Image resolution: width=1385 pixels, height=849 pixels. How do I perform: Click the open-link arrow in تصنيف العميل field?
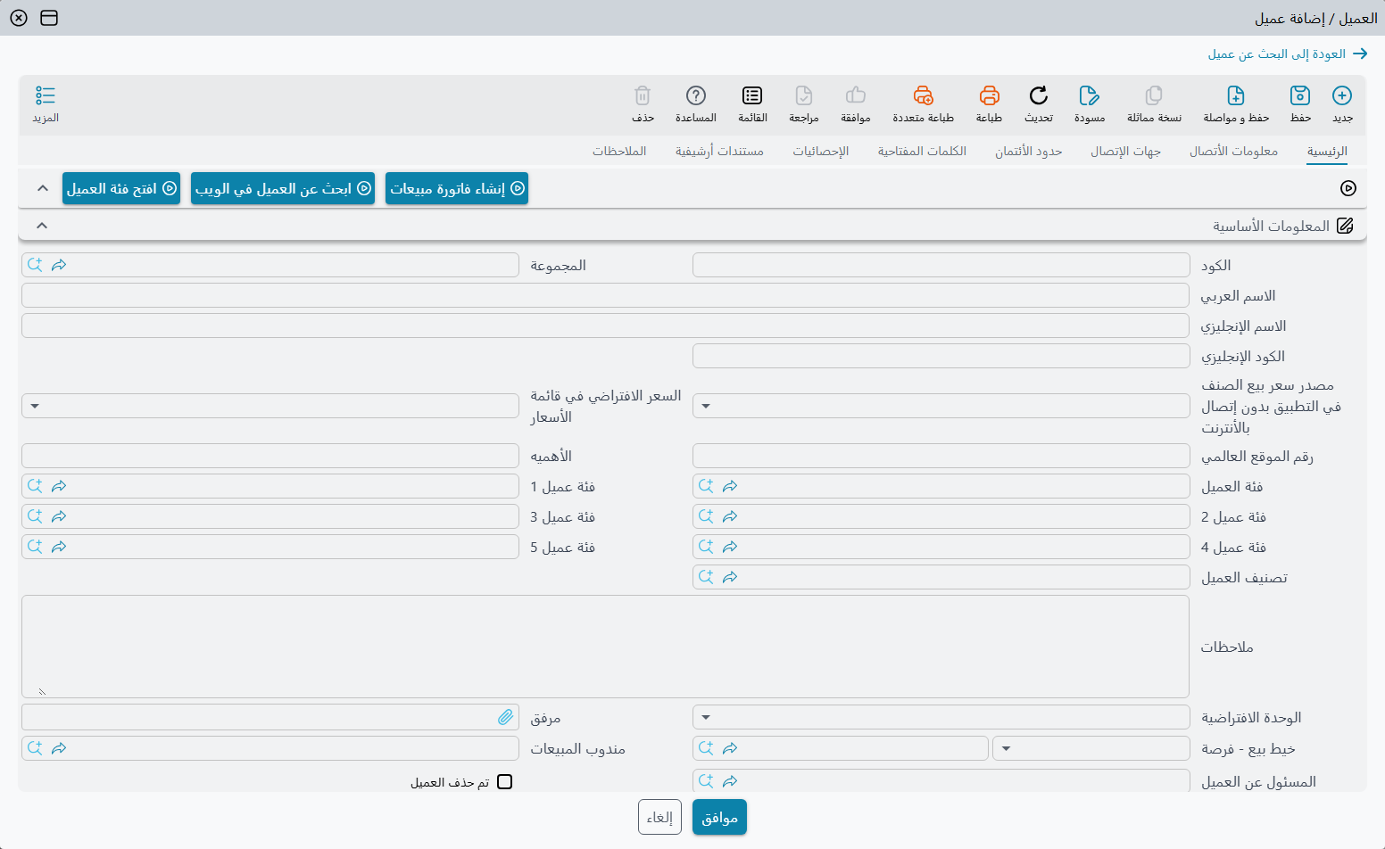730,577
